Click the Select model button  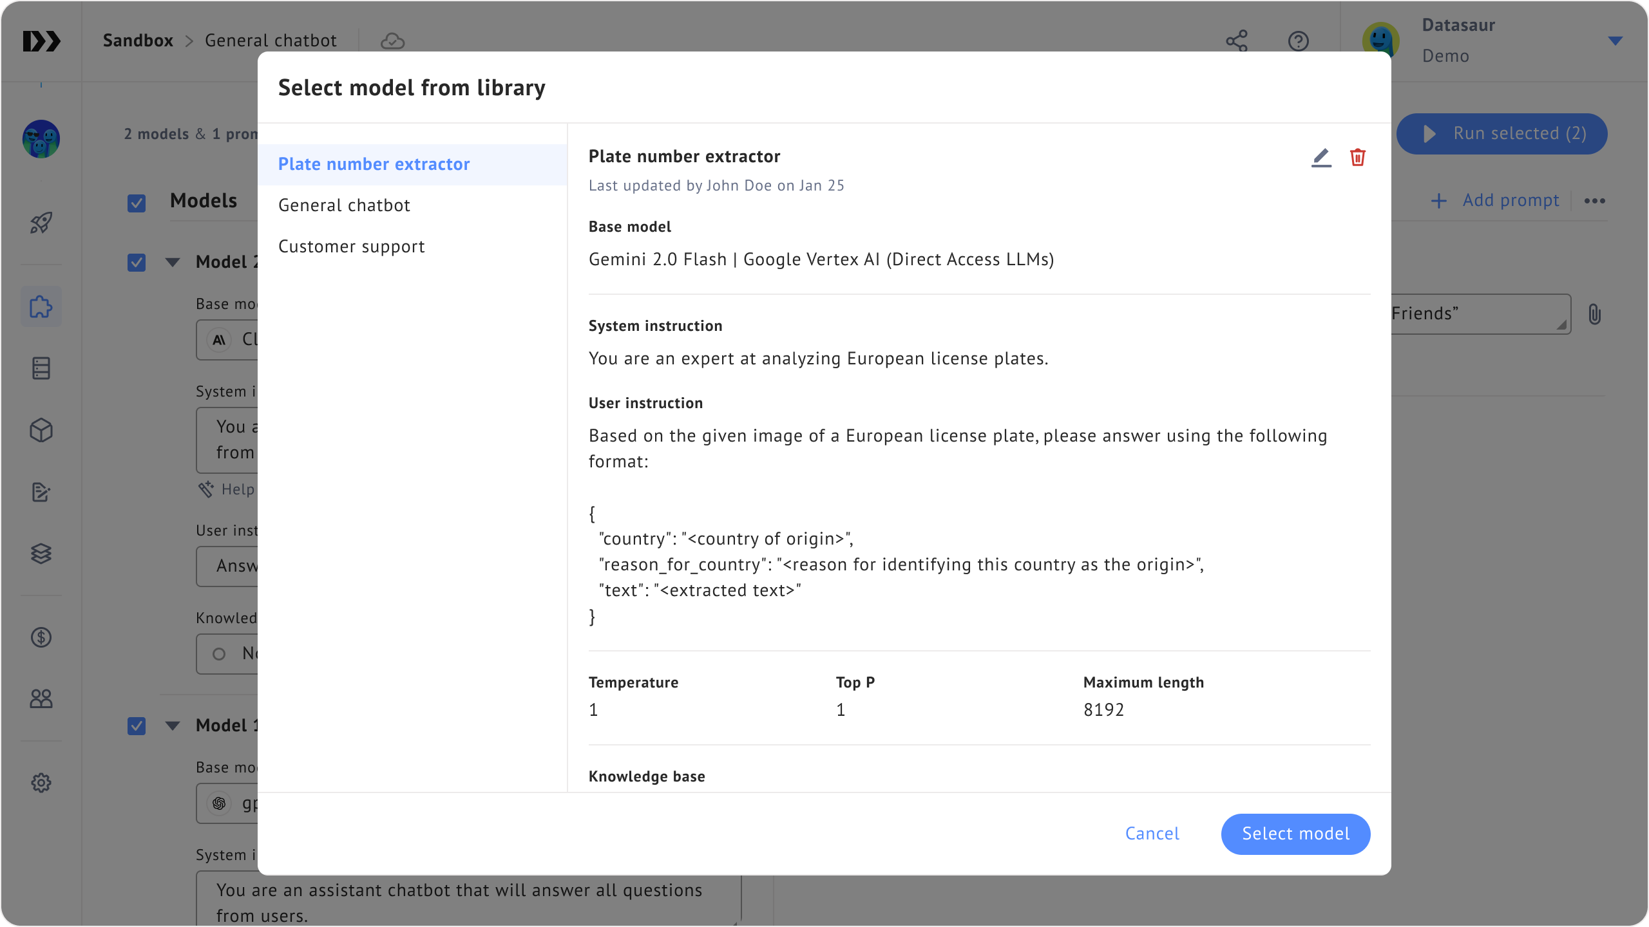point(1295,834)
